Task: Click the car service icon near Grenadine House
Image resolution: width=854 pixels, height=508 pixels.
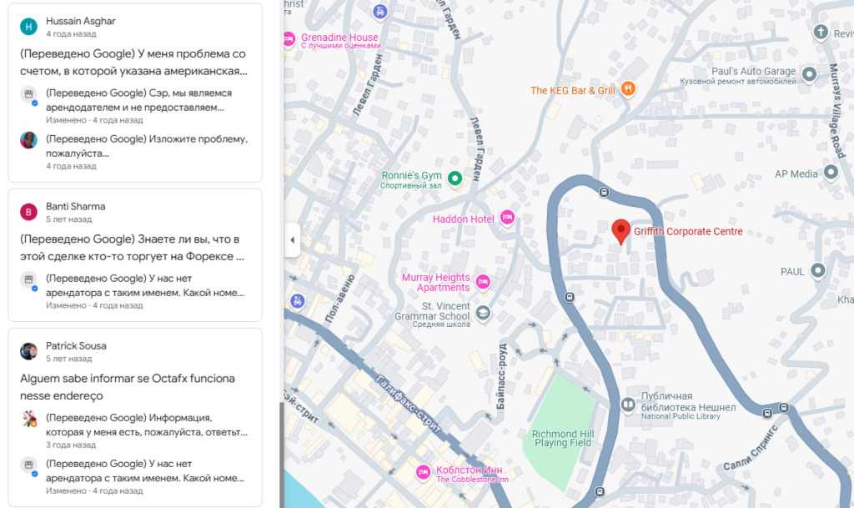Action: 380,12
